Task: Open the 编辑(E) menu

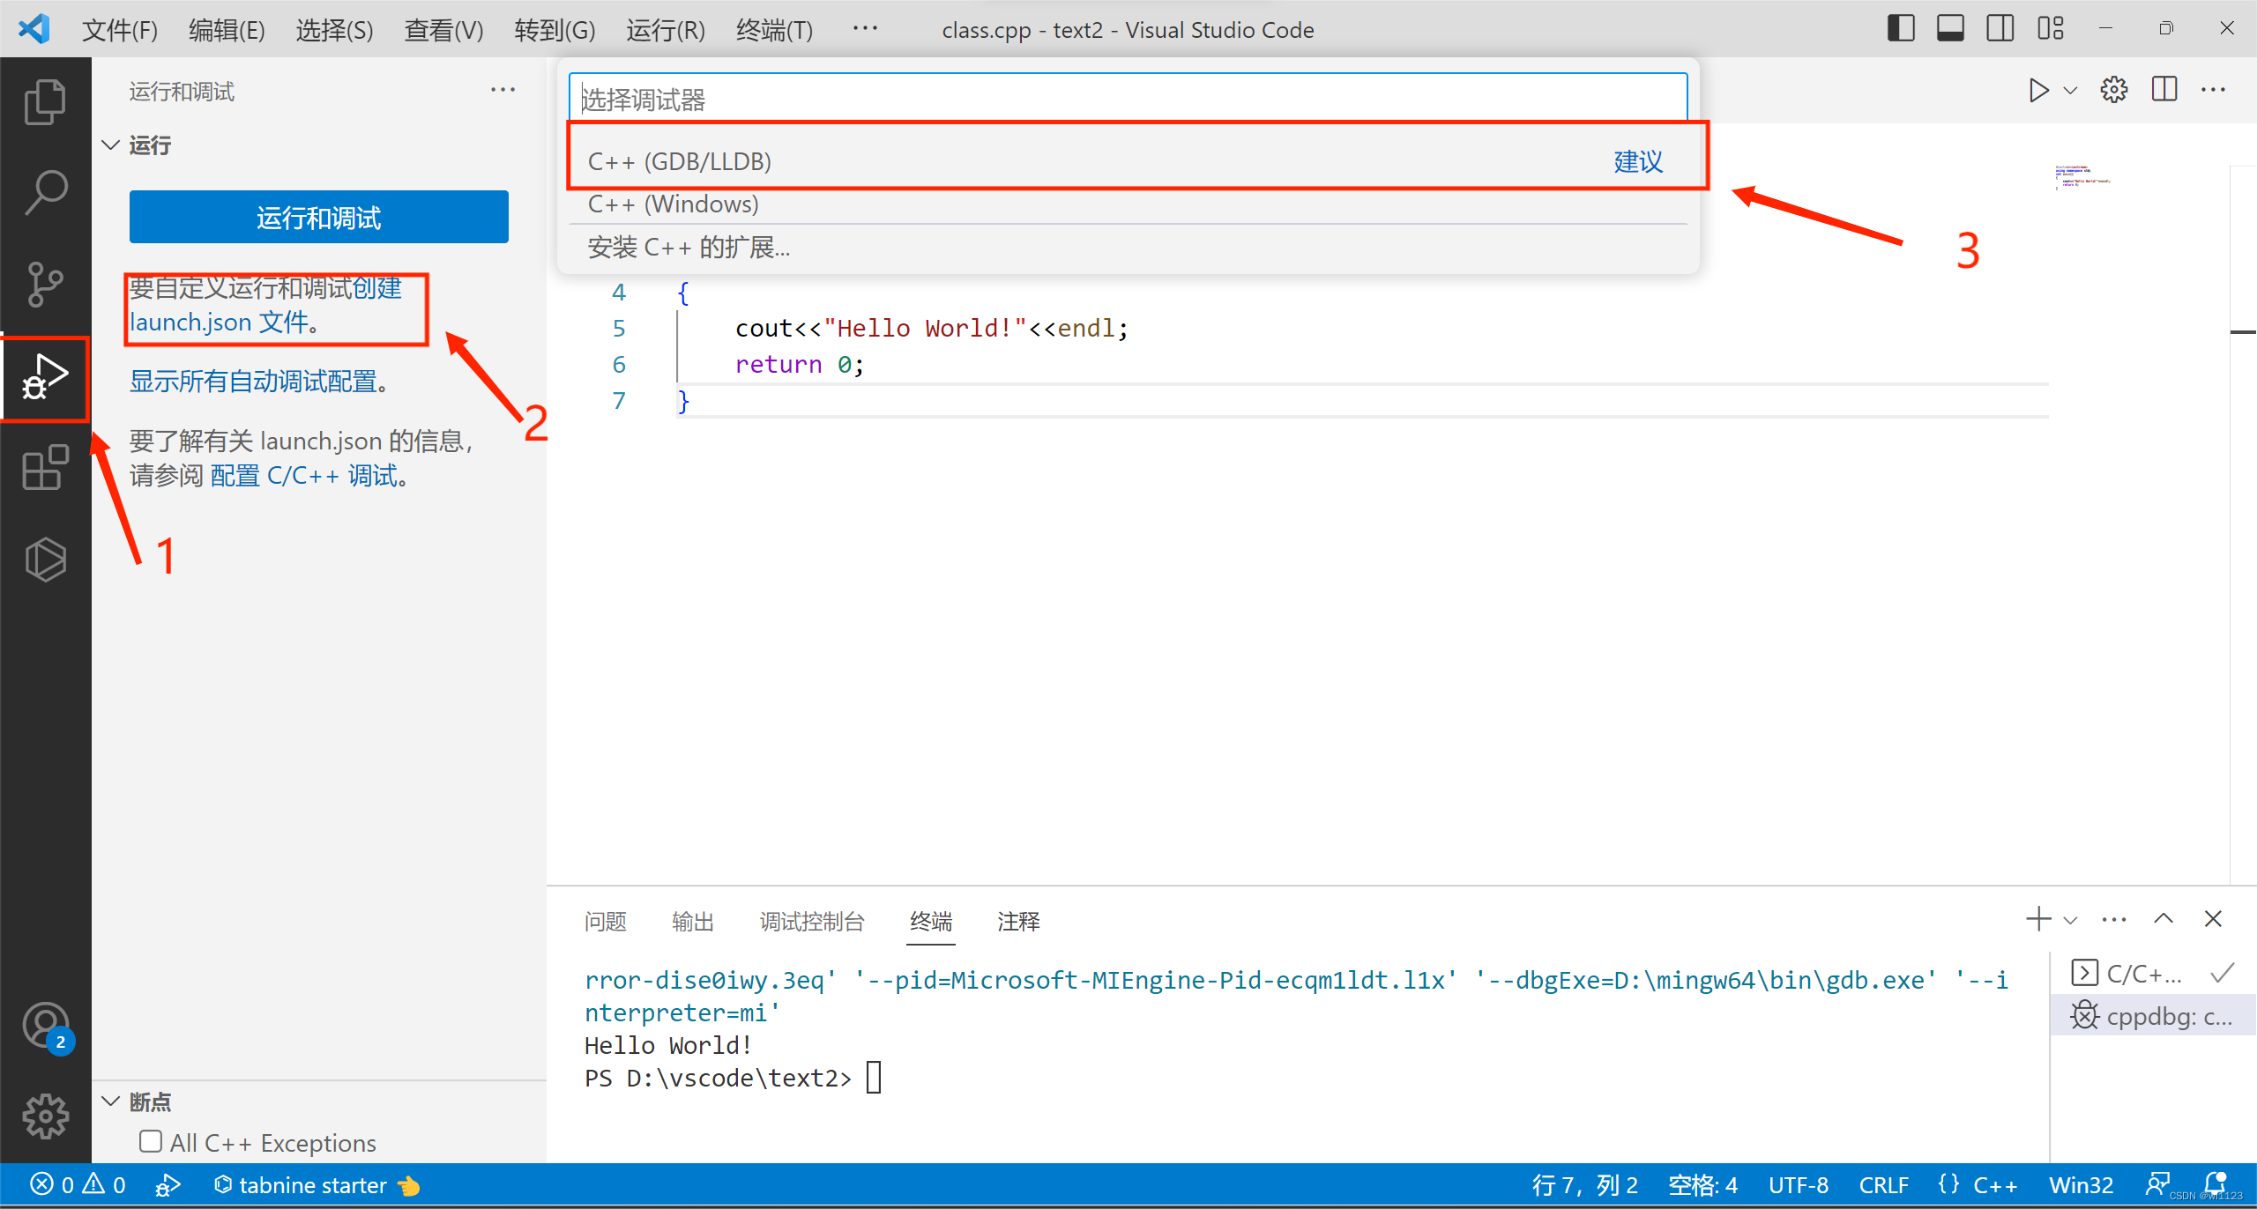Action: (227, 30)
